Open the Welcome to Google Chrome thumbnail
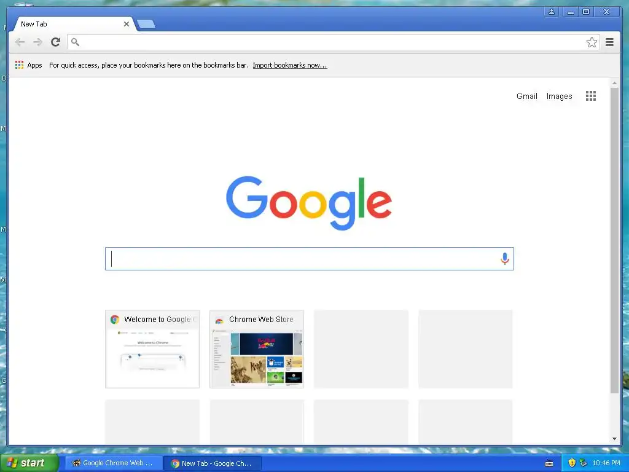The width and height of the screenshot is (629, 472). (152, 349)
